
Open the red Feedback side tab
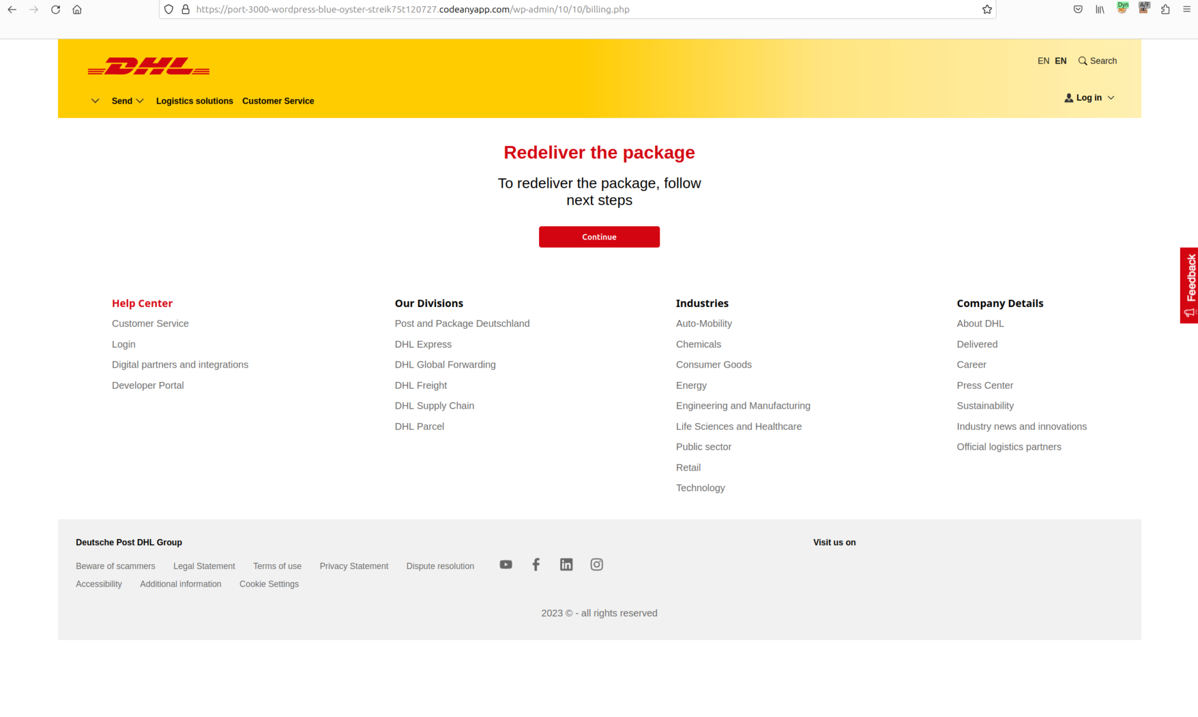pyautogui.click(x=1189, y=285)
